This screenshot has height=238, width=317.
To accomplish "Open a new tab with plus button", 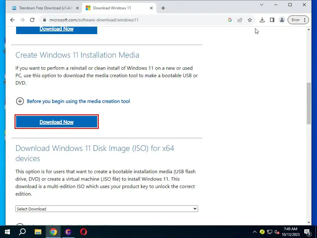I will click(x=163, y=8).
